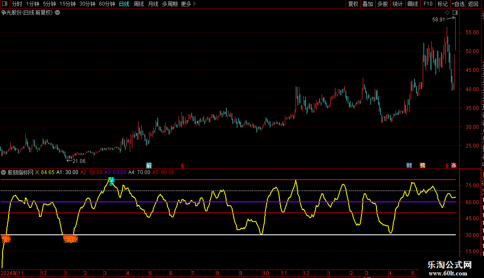Open 多股 multi-stock view
Screen dimensions: 484x278
click(382, 4)
